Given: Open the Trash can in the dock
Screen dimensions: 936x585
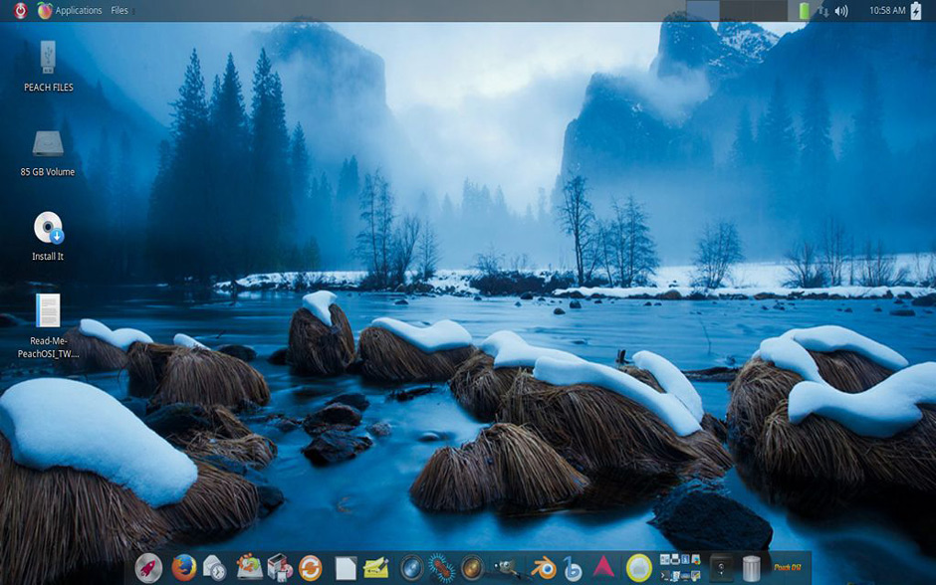Looking at the screenshot, I should pos(751,568).
